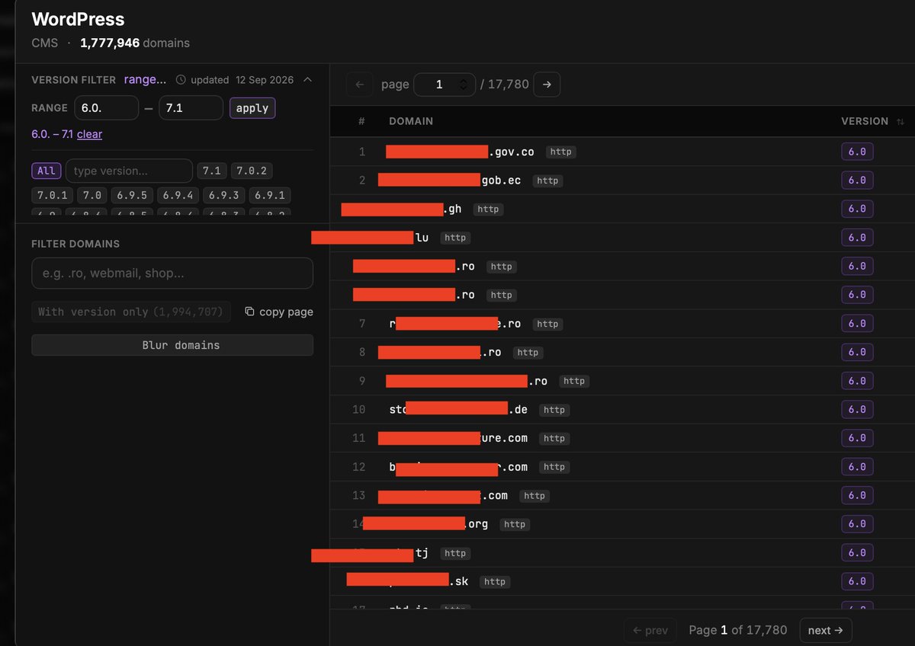Select the 'All' version chip
The width and height of the screenshot is (915, 646).
point(46,171)
